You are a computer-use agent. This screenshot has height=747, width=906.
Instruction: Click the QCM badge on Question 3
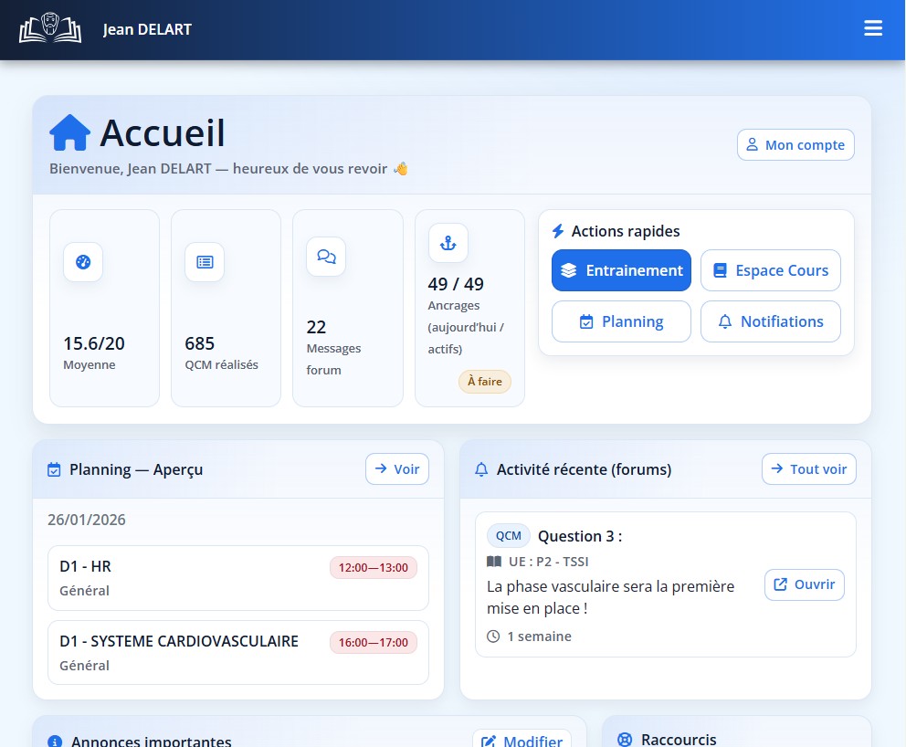[509, 535]
